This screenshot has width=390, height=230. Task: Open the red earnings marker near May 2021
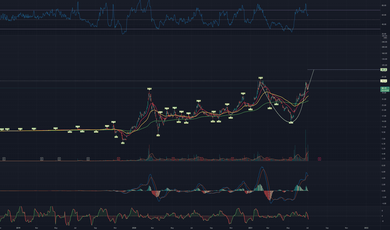[x=290, y=158]
